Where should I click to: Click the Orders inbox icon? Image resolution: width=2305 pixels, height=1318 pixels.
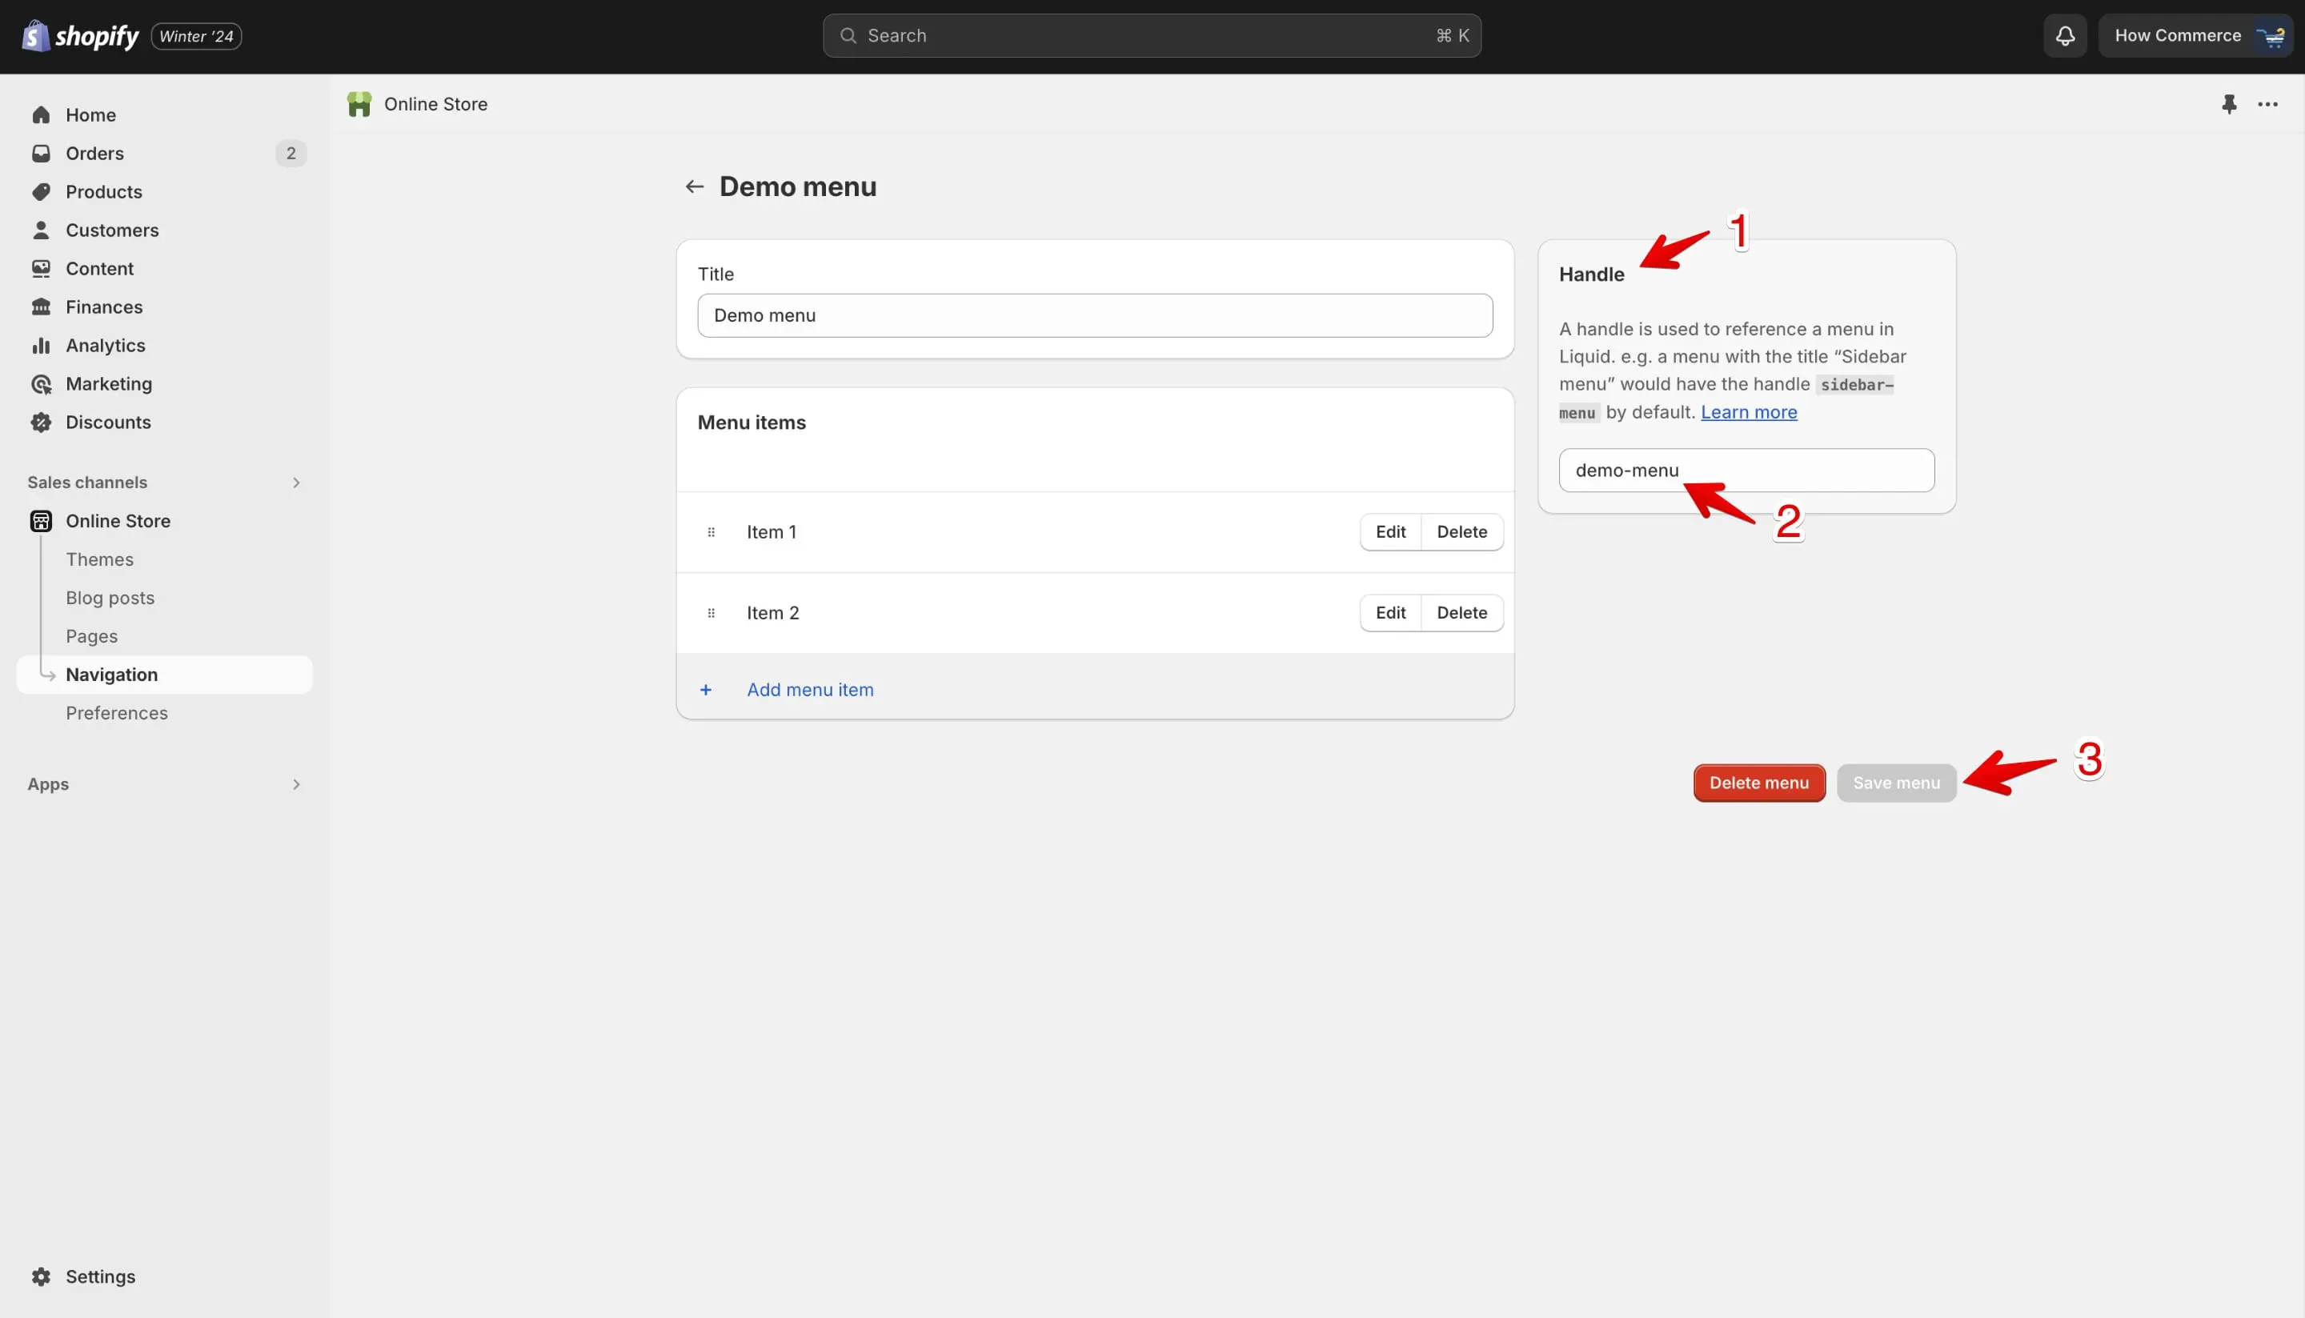[x=41, y=154]
